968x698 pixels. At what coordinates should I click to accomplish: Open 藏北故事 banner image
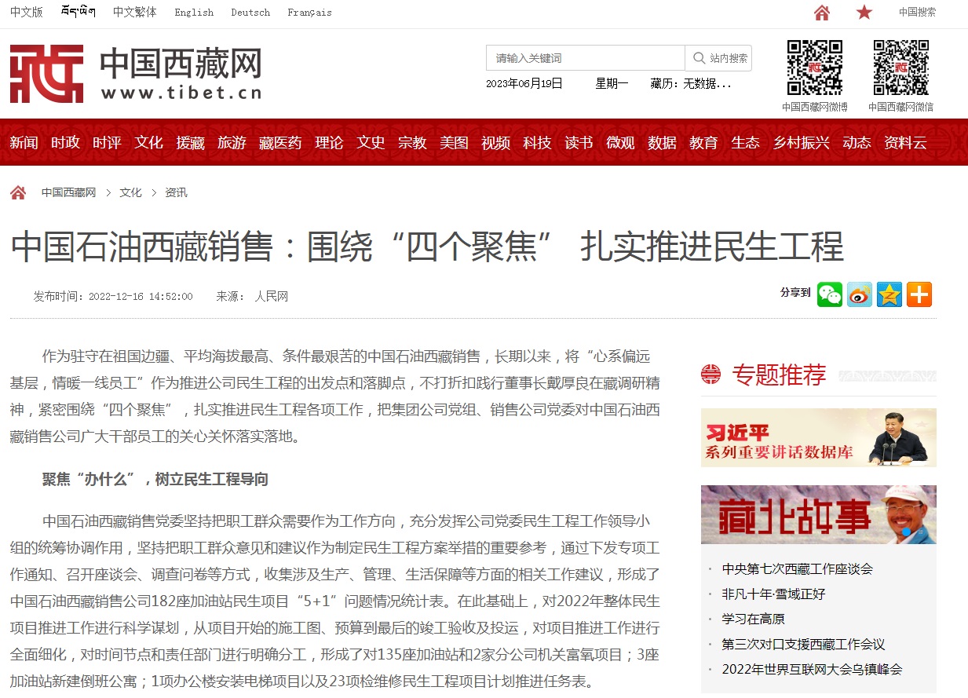(x=819, y=514)
